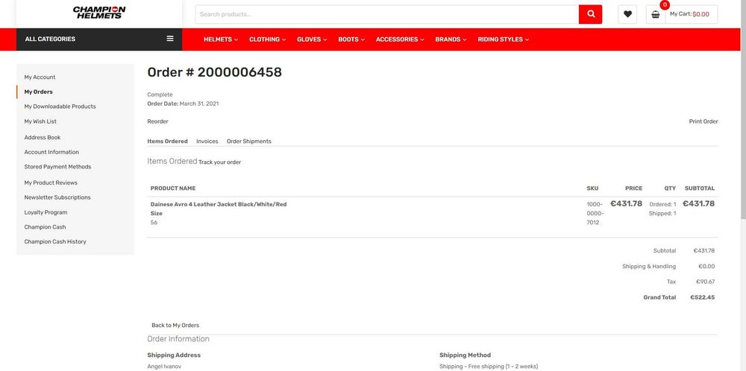The image size is (746, 371).
Task: Open My Cart total $0.00
Action: [x=689, y=14]
